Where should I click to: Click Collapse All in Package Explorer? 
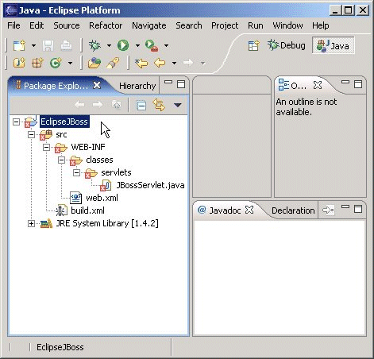click(x=141, y=106)
